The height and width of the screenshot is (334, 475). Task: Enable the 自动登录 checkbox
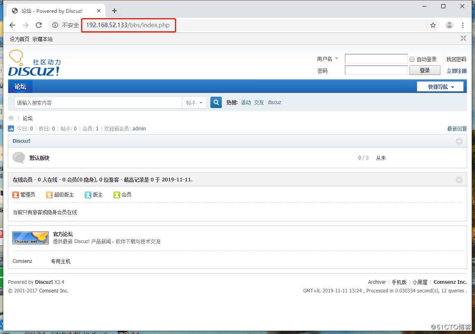pyautogui.click(x=412, y=59)
